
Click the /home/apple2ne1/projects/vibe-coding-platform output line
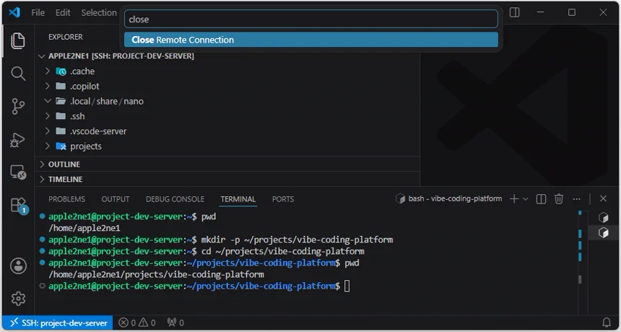tap(156, 274)
